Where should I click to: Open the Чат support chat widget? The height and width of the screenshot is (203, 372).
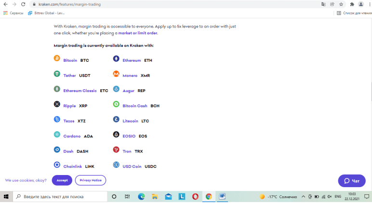pyautogui.click(x=352, y=181)
